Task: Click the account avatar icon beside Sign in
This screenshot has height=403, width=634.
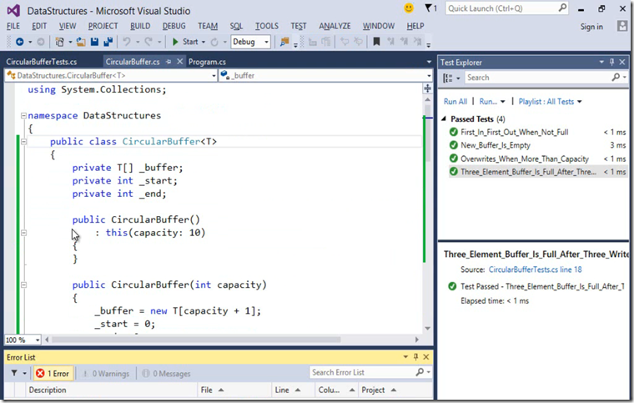Action: tap(621, 26)
